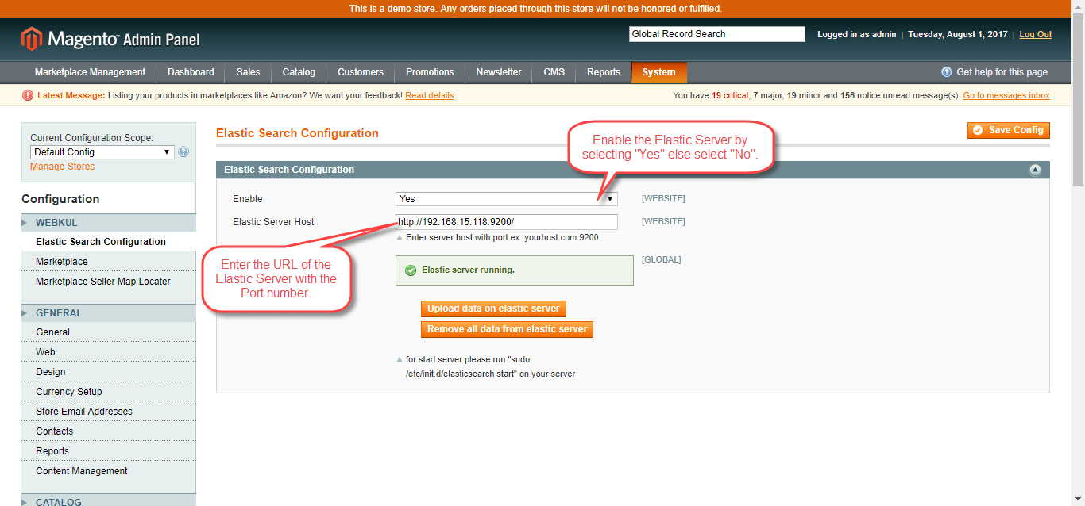
Task: Select General under the GENERAL group
Action: pos(109,332)
